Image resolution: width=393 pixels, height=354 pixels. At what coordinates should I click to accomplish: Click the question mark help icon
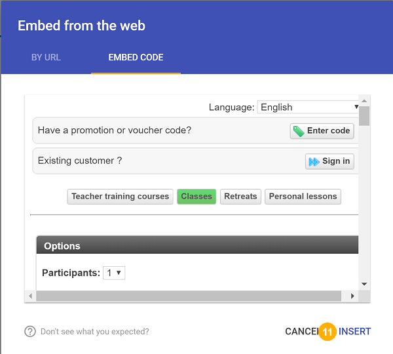(30, 332)
